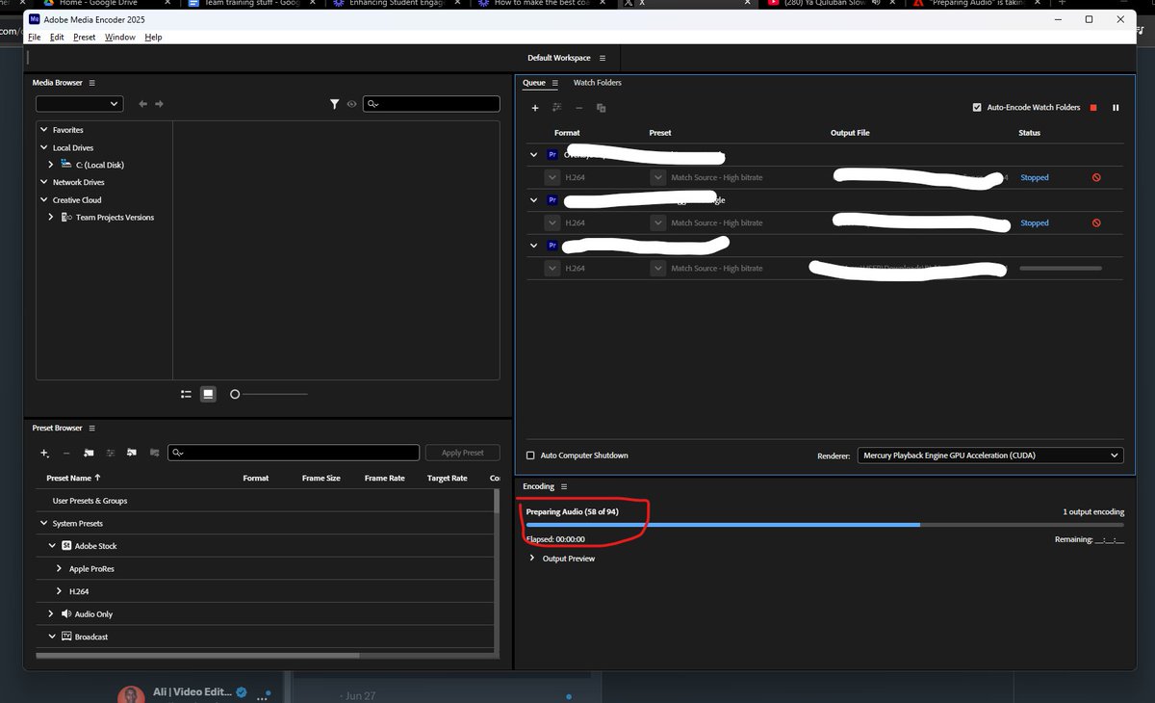Enable Auto Computer Shutdown checkbox

pos(530,456)
